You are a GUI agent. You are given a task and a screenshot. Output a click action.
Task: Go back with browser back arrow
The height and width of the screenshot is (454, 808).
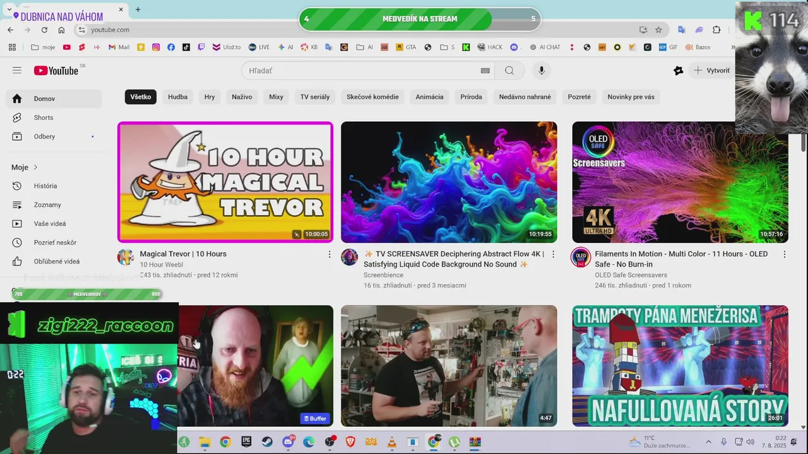click(x=11, y=30)
